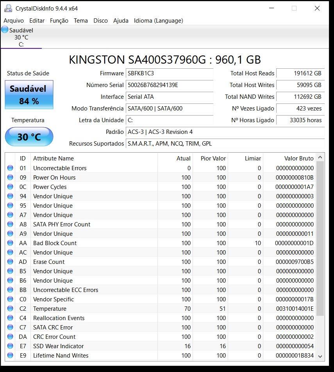The width and height of the screenshot is (334, 372).
Task: Click the status orb for Power Cycles
Action: click(10, 187)
